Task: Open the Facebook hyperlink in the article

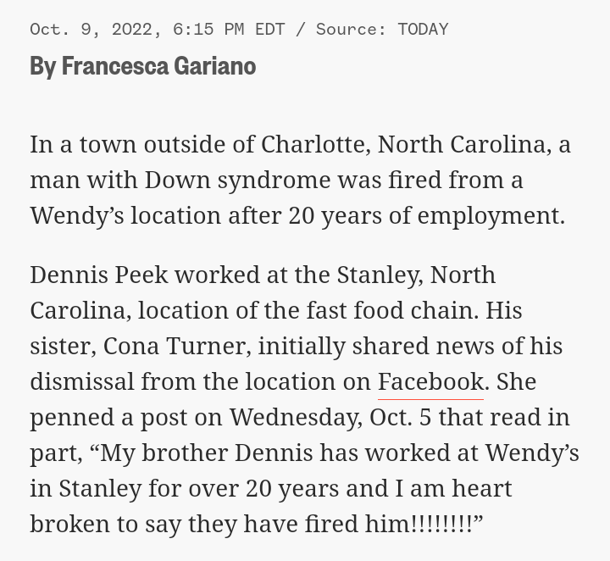Action: pyautogui.click(x=430, y=382)
